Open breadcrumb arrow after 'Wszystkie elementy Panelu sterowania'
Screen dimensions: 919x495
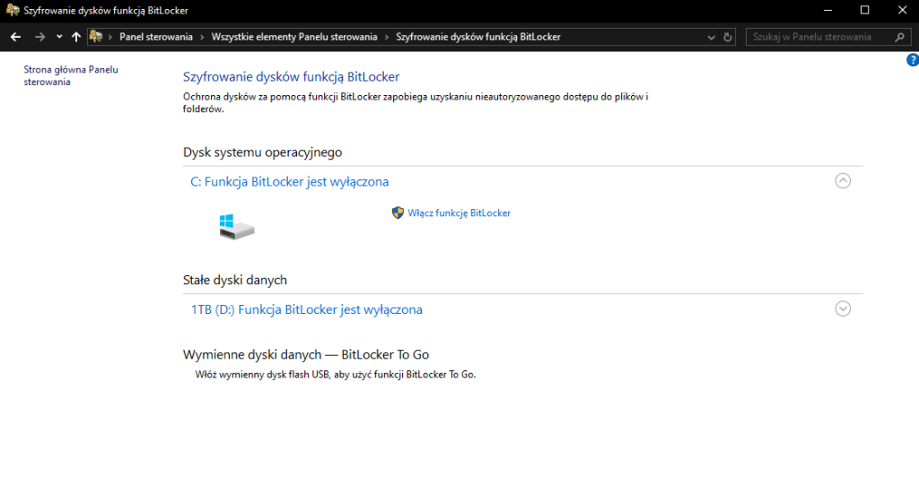[x=387, y=37]
